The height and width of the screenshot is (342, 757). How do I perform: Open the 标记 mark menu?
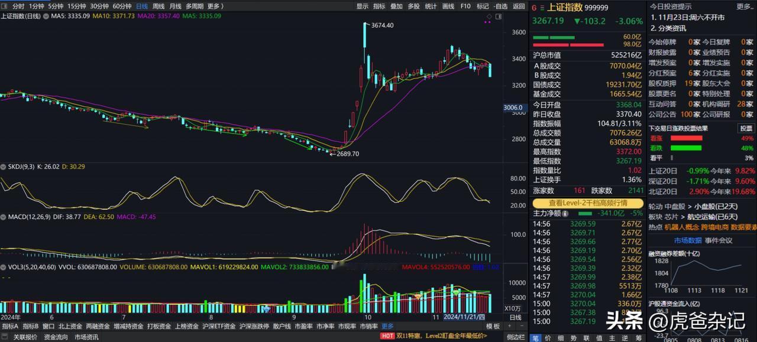coord(483,6)
